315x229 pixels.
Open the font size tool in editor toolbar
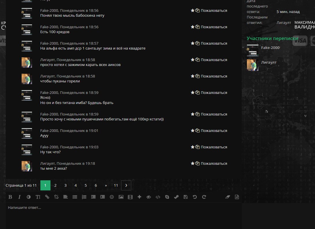point(38,197)
